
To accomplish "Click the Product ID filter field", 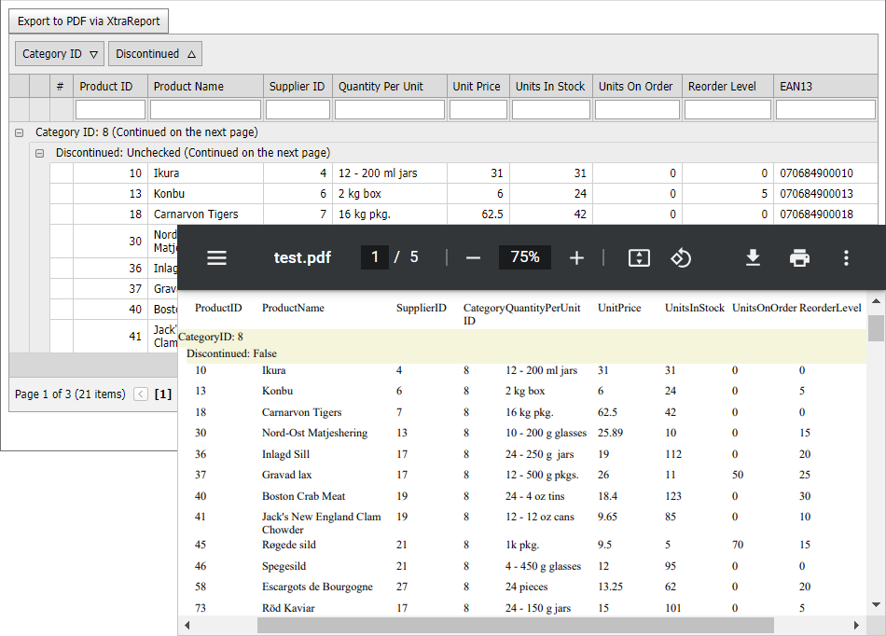I will 110,110.
